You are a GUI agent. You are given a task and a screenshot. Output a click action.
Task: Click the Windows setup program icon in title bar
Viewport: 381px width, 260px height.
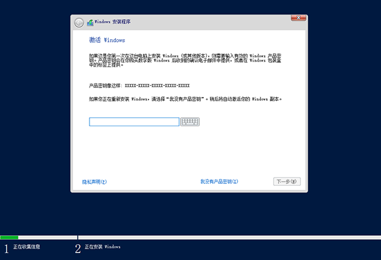90,23
